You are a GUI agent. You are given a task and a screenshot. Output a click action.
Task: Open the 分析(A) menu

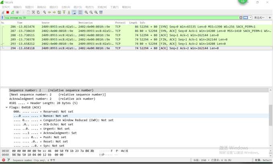pyautogui.click(x=66, y=7)
